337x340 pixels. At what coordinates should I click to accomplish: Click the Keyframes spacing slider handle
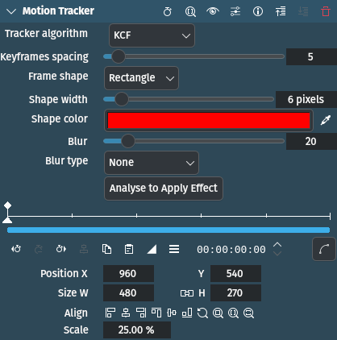[118, 56]
